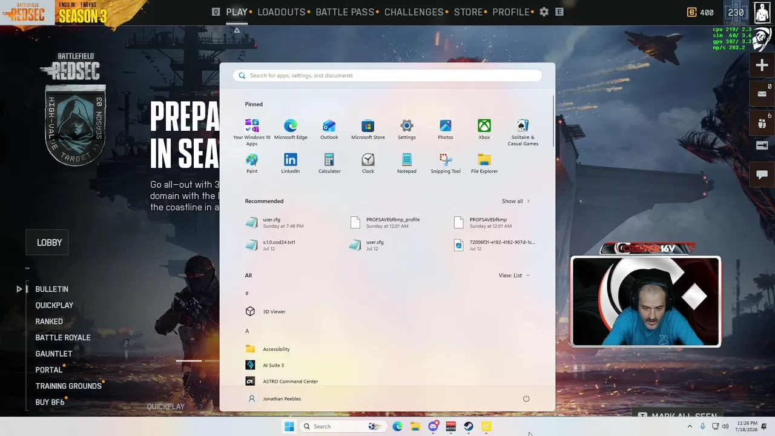Viewport: 775px width, 436px height.
Task: Open the volume icon in system tray
Action: (x=725, y=426)
